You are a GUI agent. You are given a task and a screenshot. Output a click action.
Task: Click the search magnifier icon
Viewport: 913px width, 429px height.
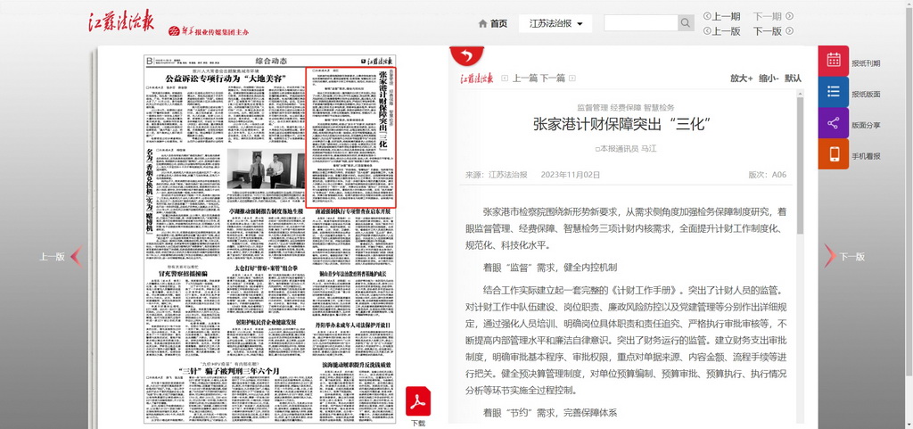[x=686, y=23]
